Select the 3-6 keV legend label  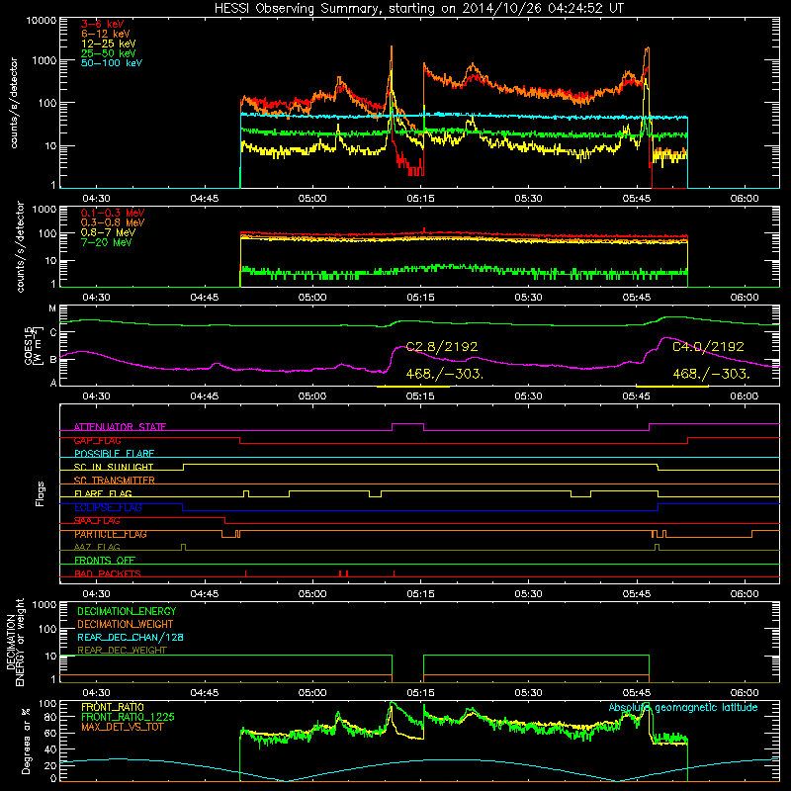[103, 24]
